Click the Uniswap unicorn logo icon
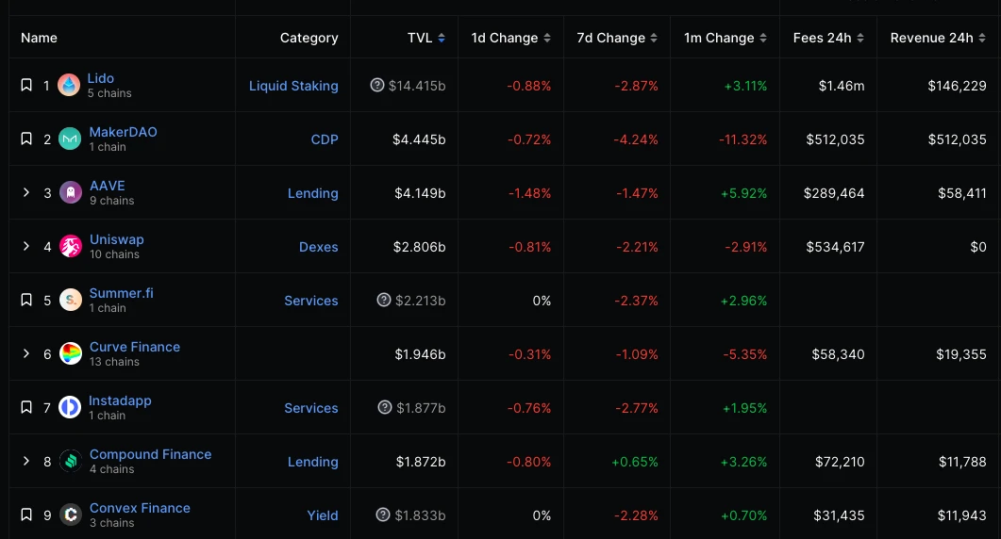The width and height of the screenshot is (1001, 539). coord(71,247)
